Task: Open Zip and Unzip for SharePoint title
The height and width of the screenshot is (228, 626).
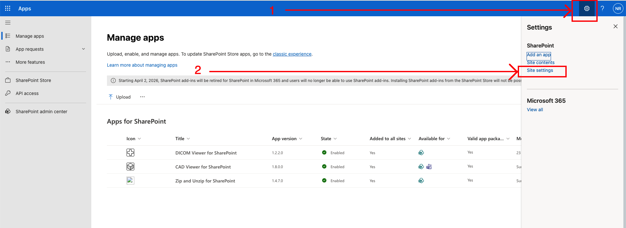Action: (205, 181)
